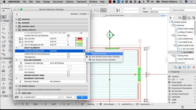This screenshot has width=196, height=110.
Task: Open the View Map icon in Navigator
Action: [184, 18]
